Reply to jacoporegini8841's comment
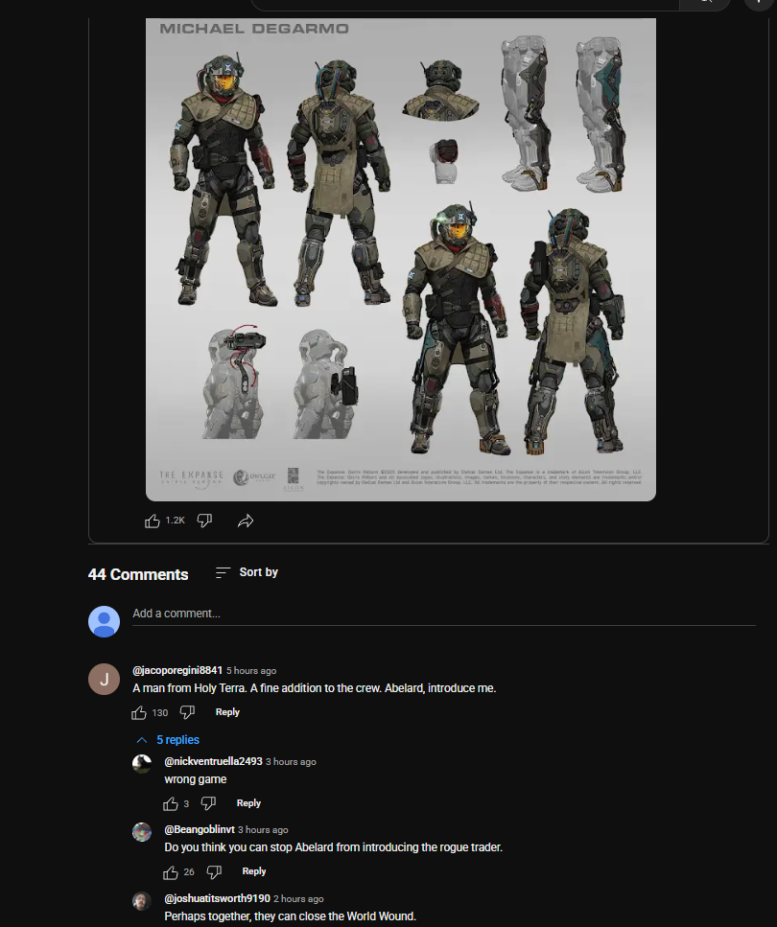Image resolution: width=777 pixels, height=927 pixels. (x=227, y=712)
